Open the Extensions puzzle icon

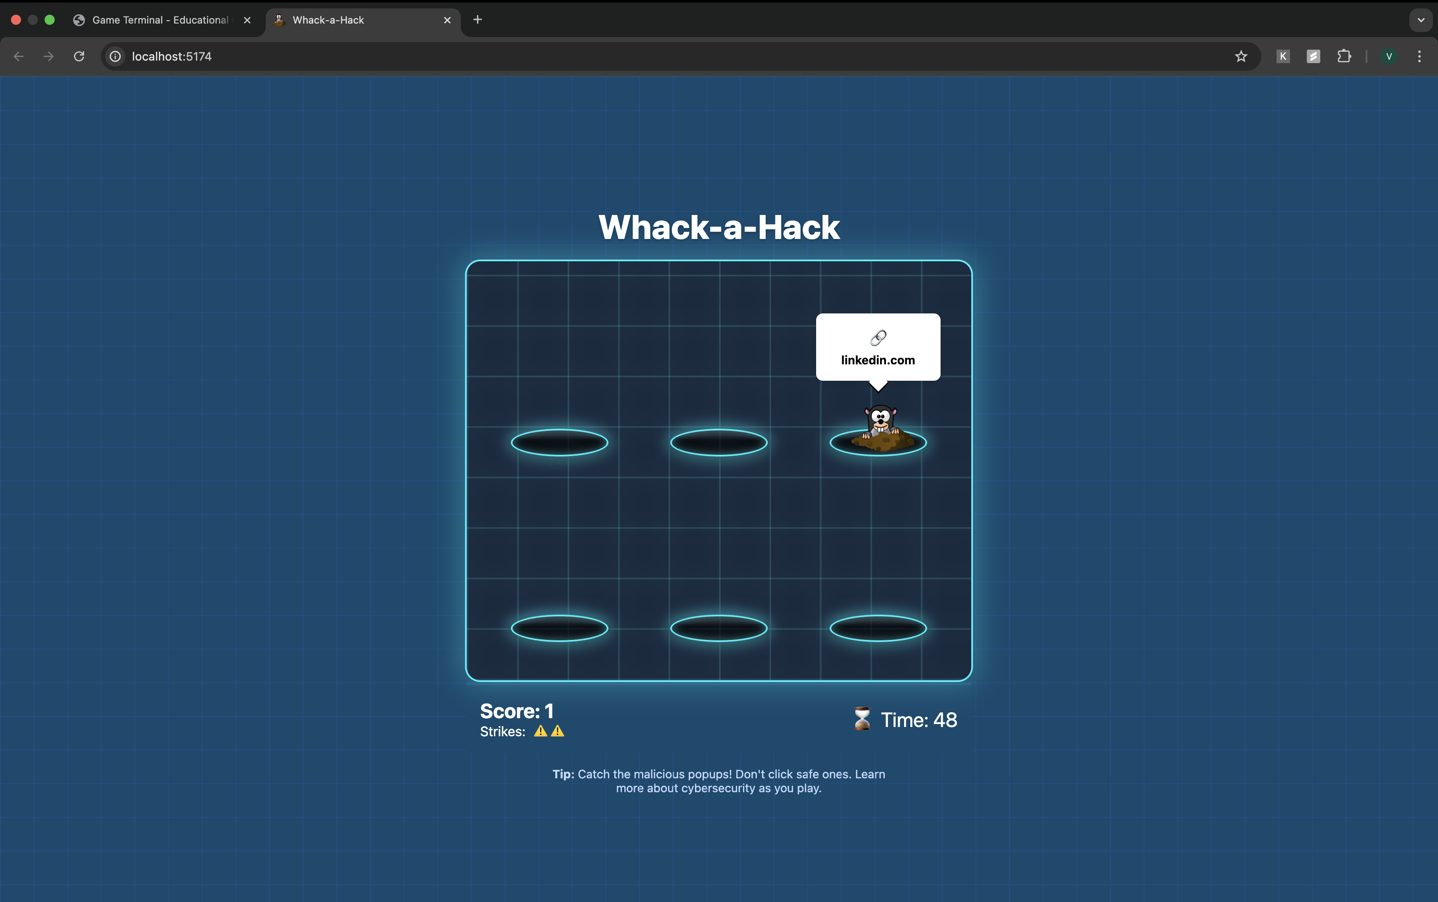pos(1344,56)
